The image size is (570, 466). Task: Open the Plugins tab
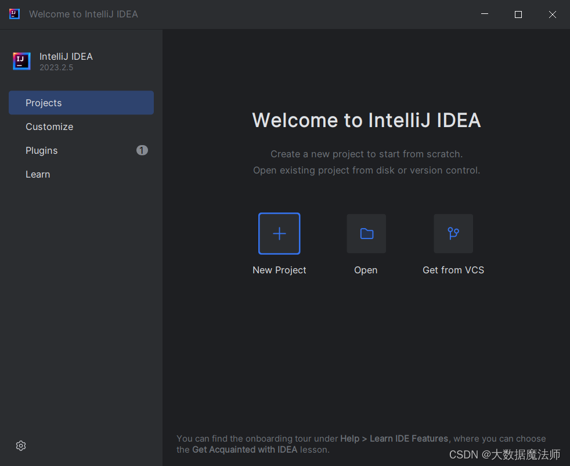tap(81, 150)
